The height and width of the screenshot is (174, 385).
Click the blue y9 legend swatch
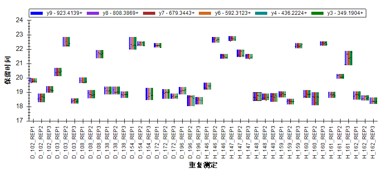pos(37,13)
